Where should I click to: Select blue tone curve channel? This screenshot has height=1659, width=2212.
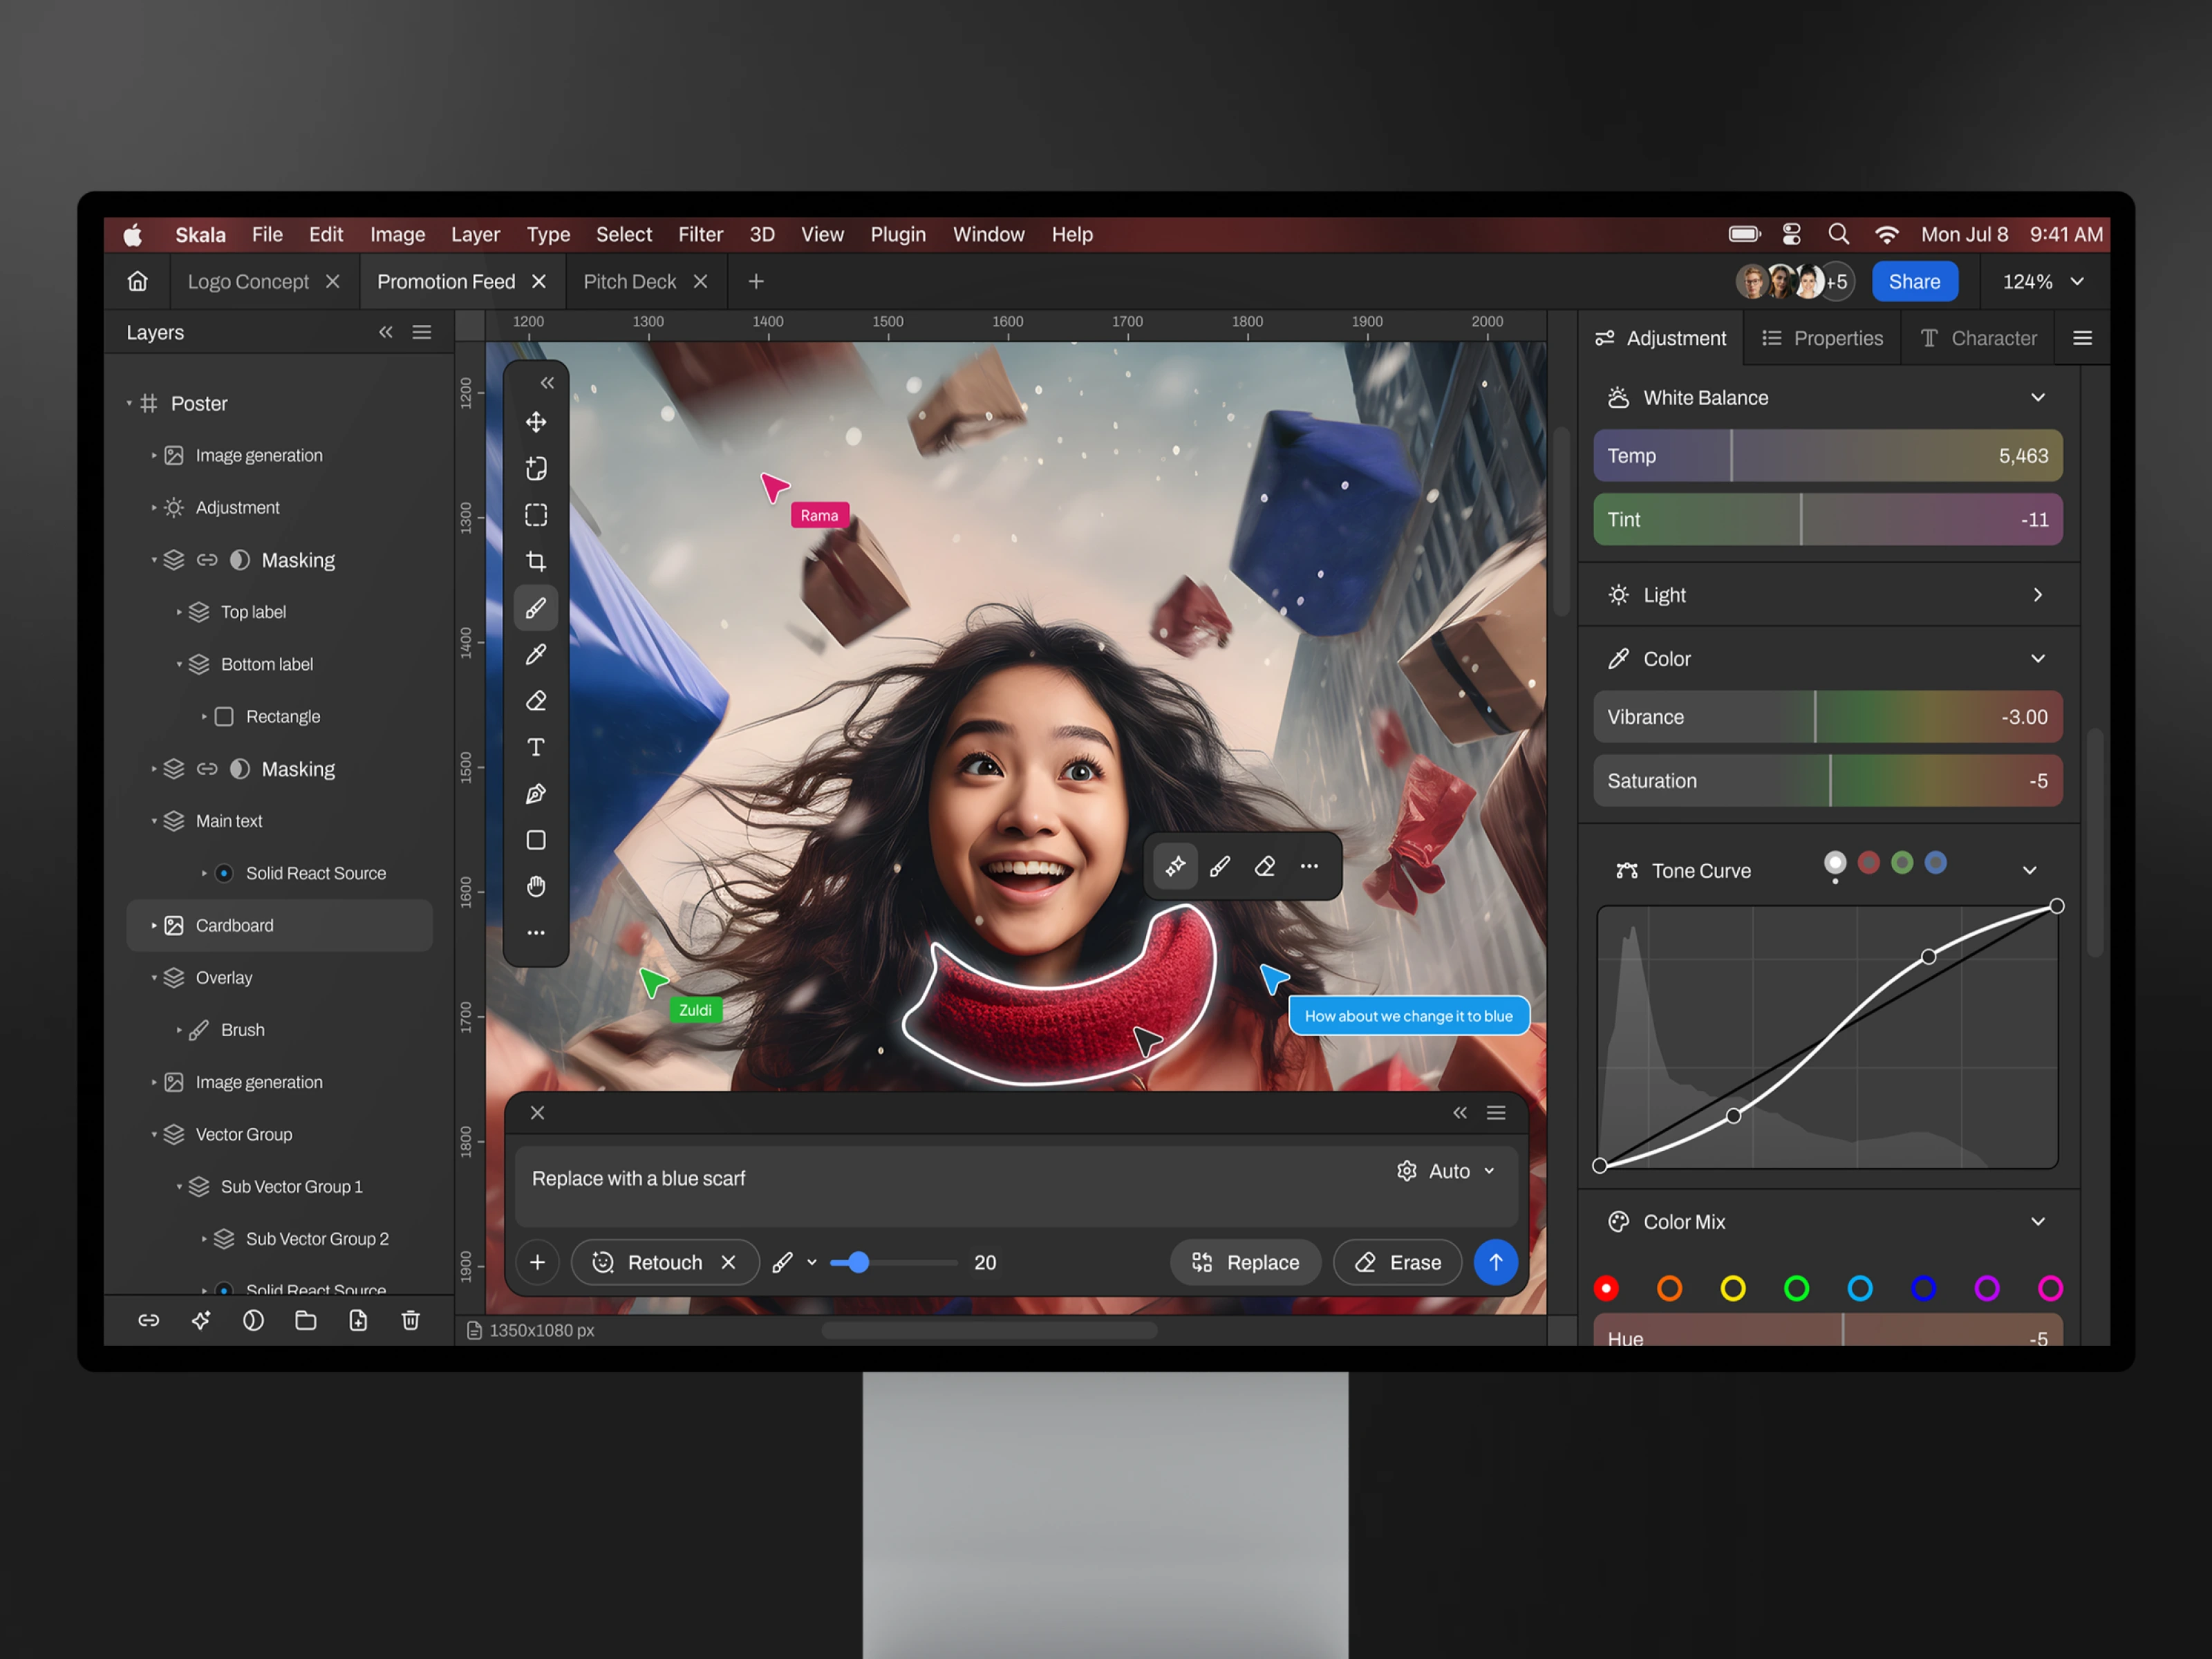pyautogui.click(x=1936, y=863)
